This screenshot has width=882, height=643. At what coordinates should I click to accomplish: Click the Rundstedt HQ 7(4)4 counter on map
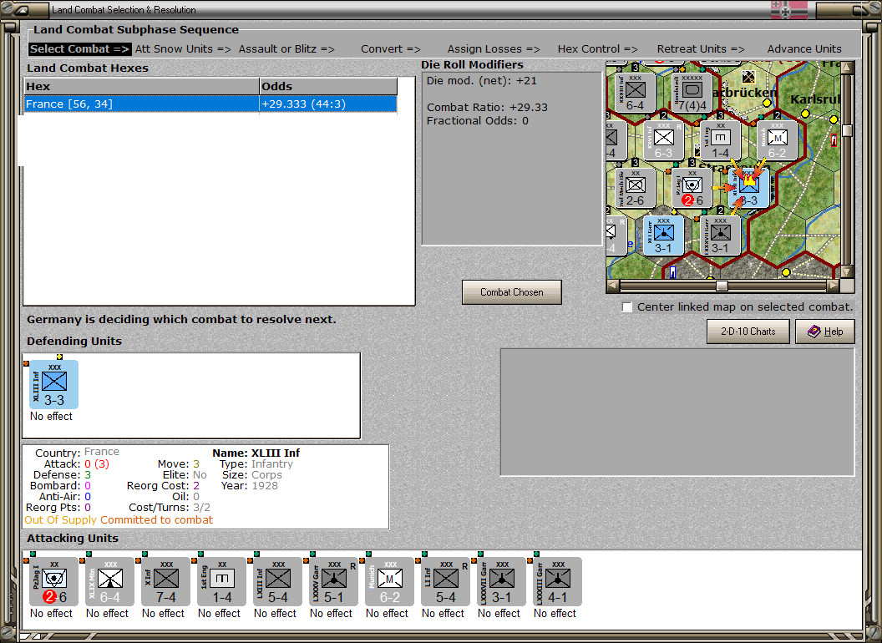[692, 93]
